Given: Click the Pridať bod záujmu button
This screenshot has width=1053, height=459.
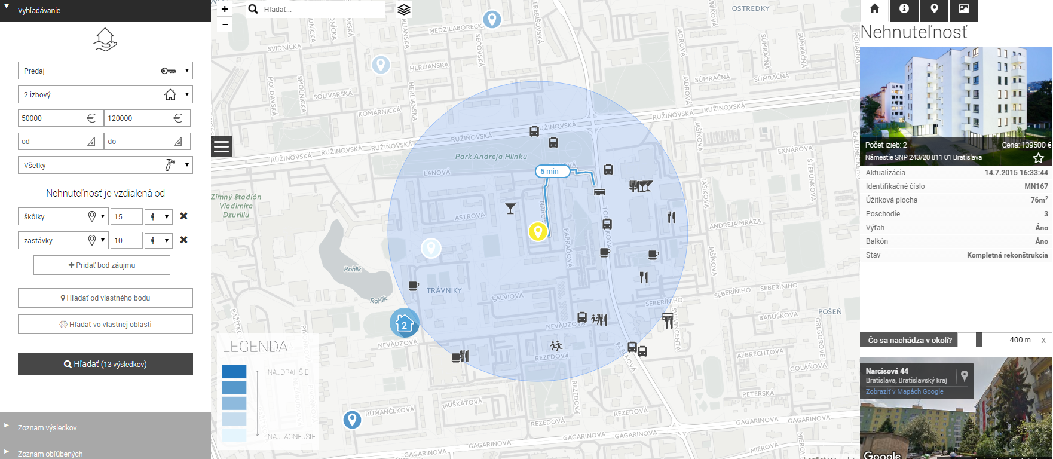Looking at the screenshot, I should click(x=102, y=265).
